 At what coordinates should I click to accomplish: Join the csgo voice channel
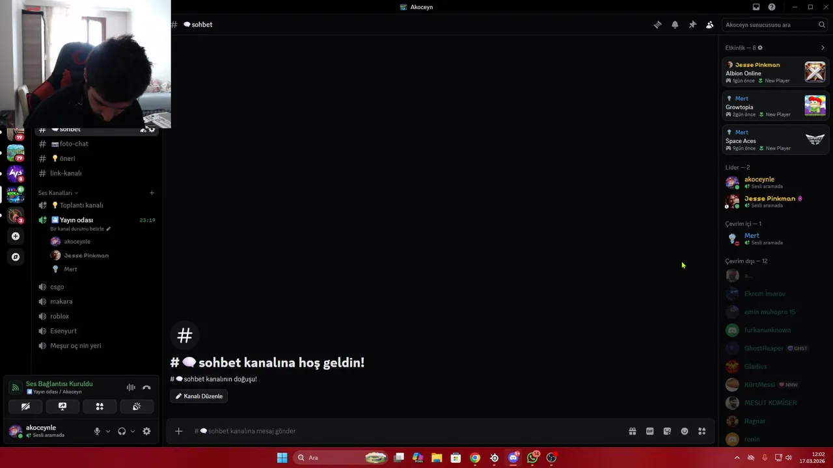[97, 287]
